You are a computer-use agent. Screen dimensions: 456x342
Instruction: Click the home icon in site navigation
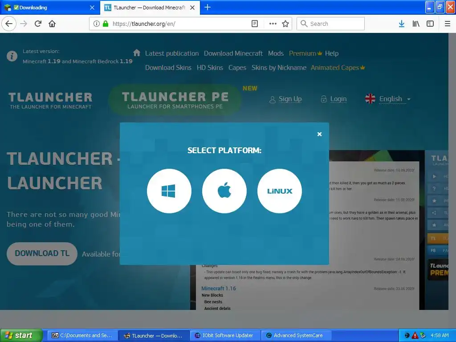[x=137, y=53]
